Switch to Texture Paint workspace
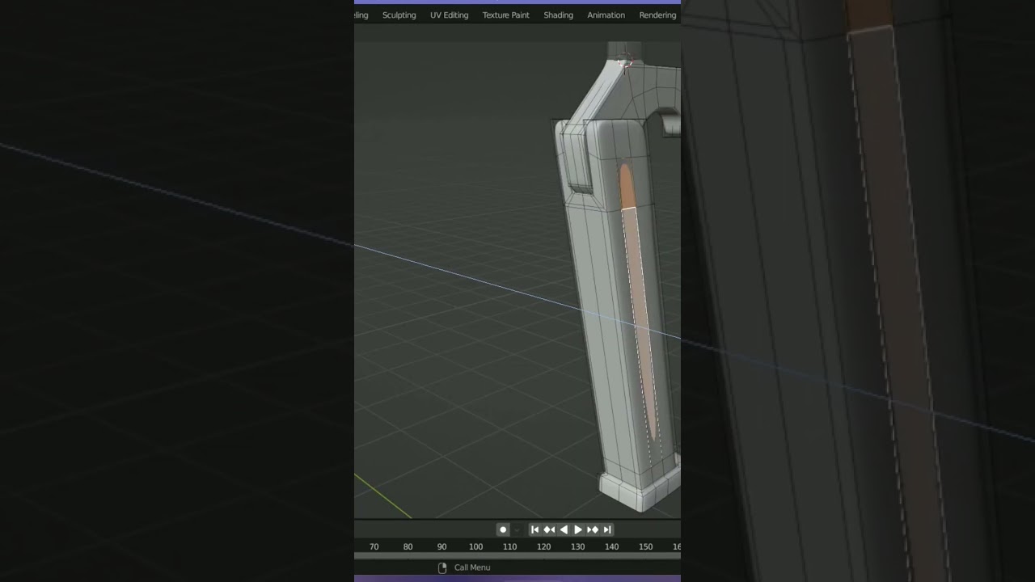This screenshot has width=1035, height=582. (505, 15)
